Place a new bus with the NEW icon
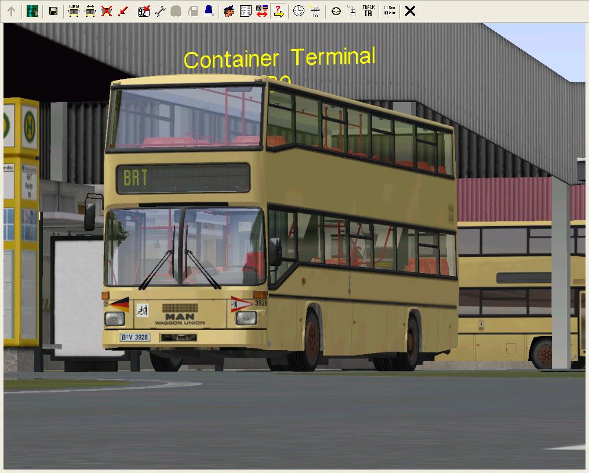589x473 pixels. point(74,11)
